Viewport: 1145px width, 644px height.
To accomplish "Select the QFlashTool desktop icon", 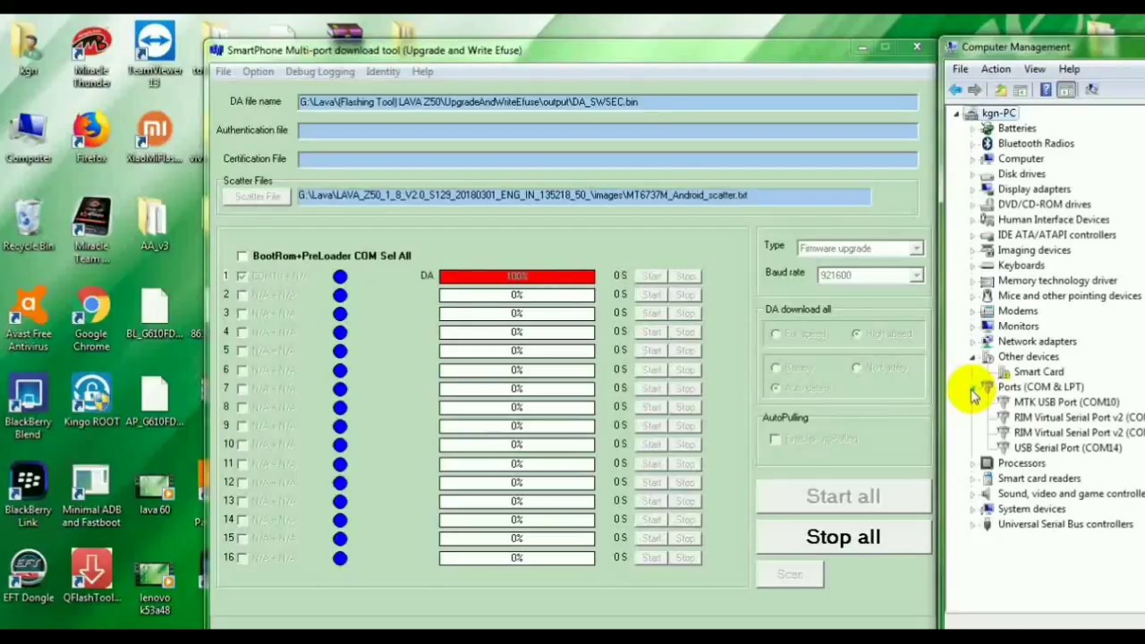I will point(91,576).
